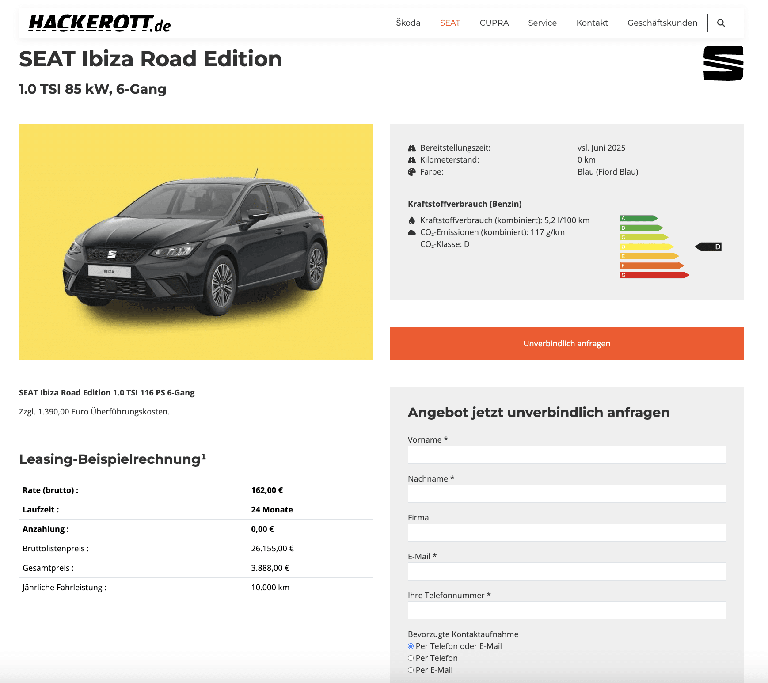
Task: Click the SEAT Ibiza car image
Action: click(x=196, y=242)
